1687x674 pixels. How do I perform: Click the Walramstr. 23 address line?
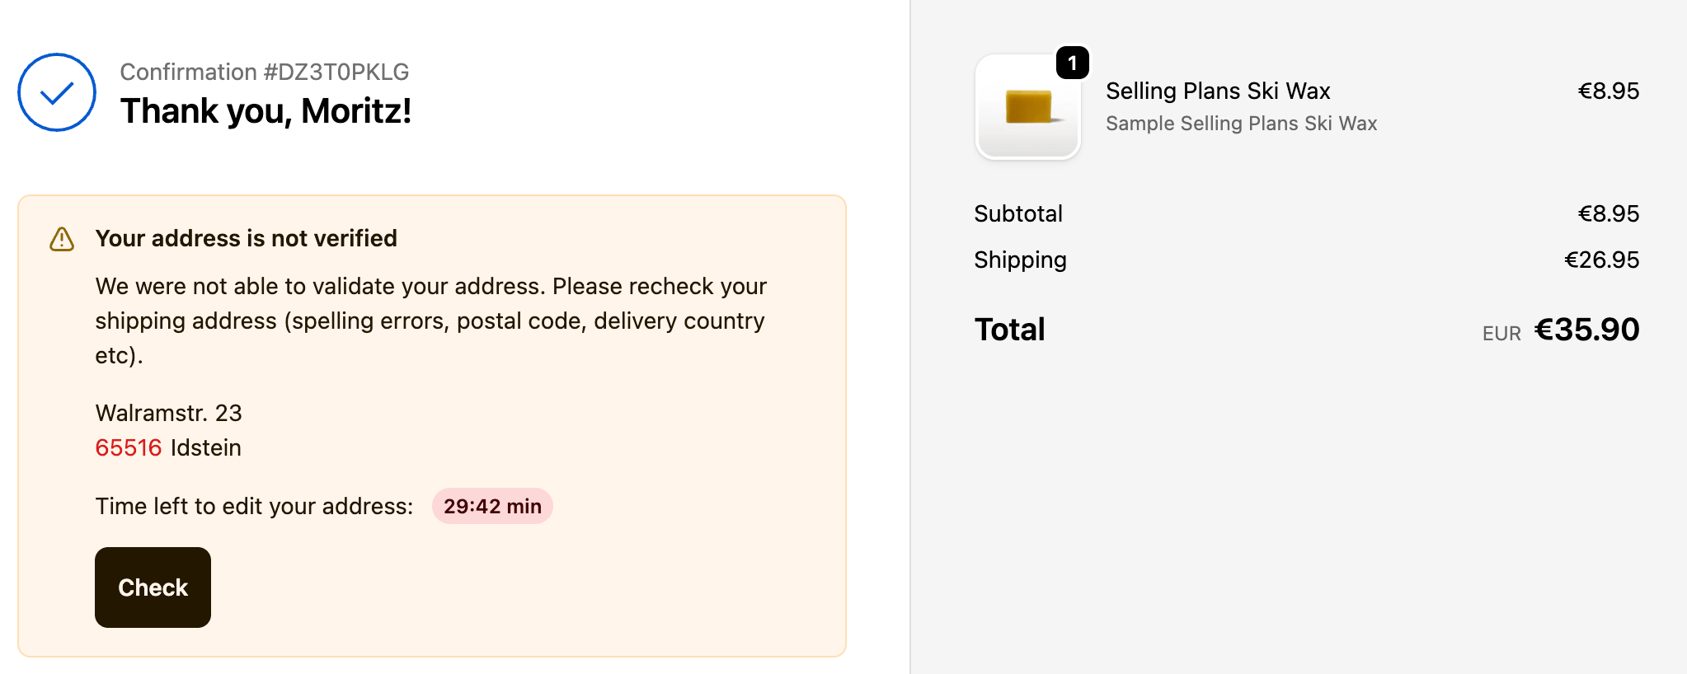point(169,413)
